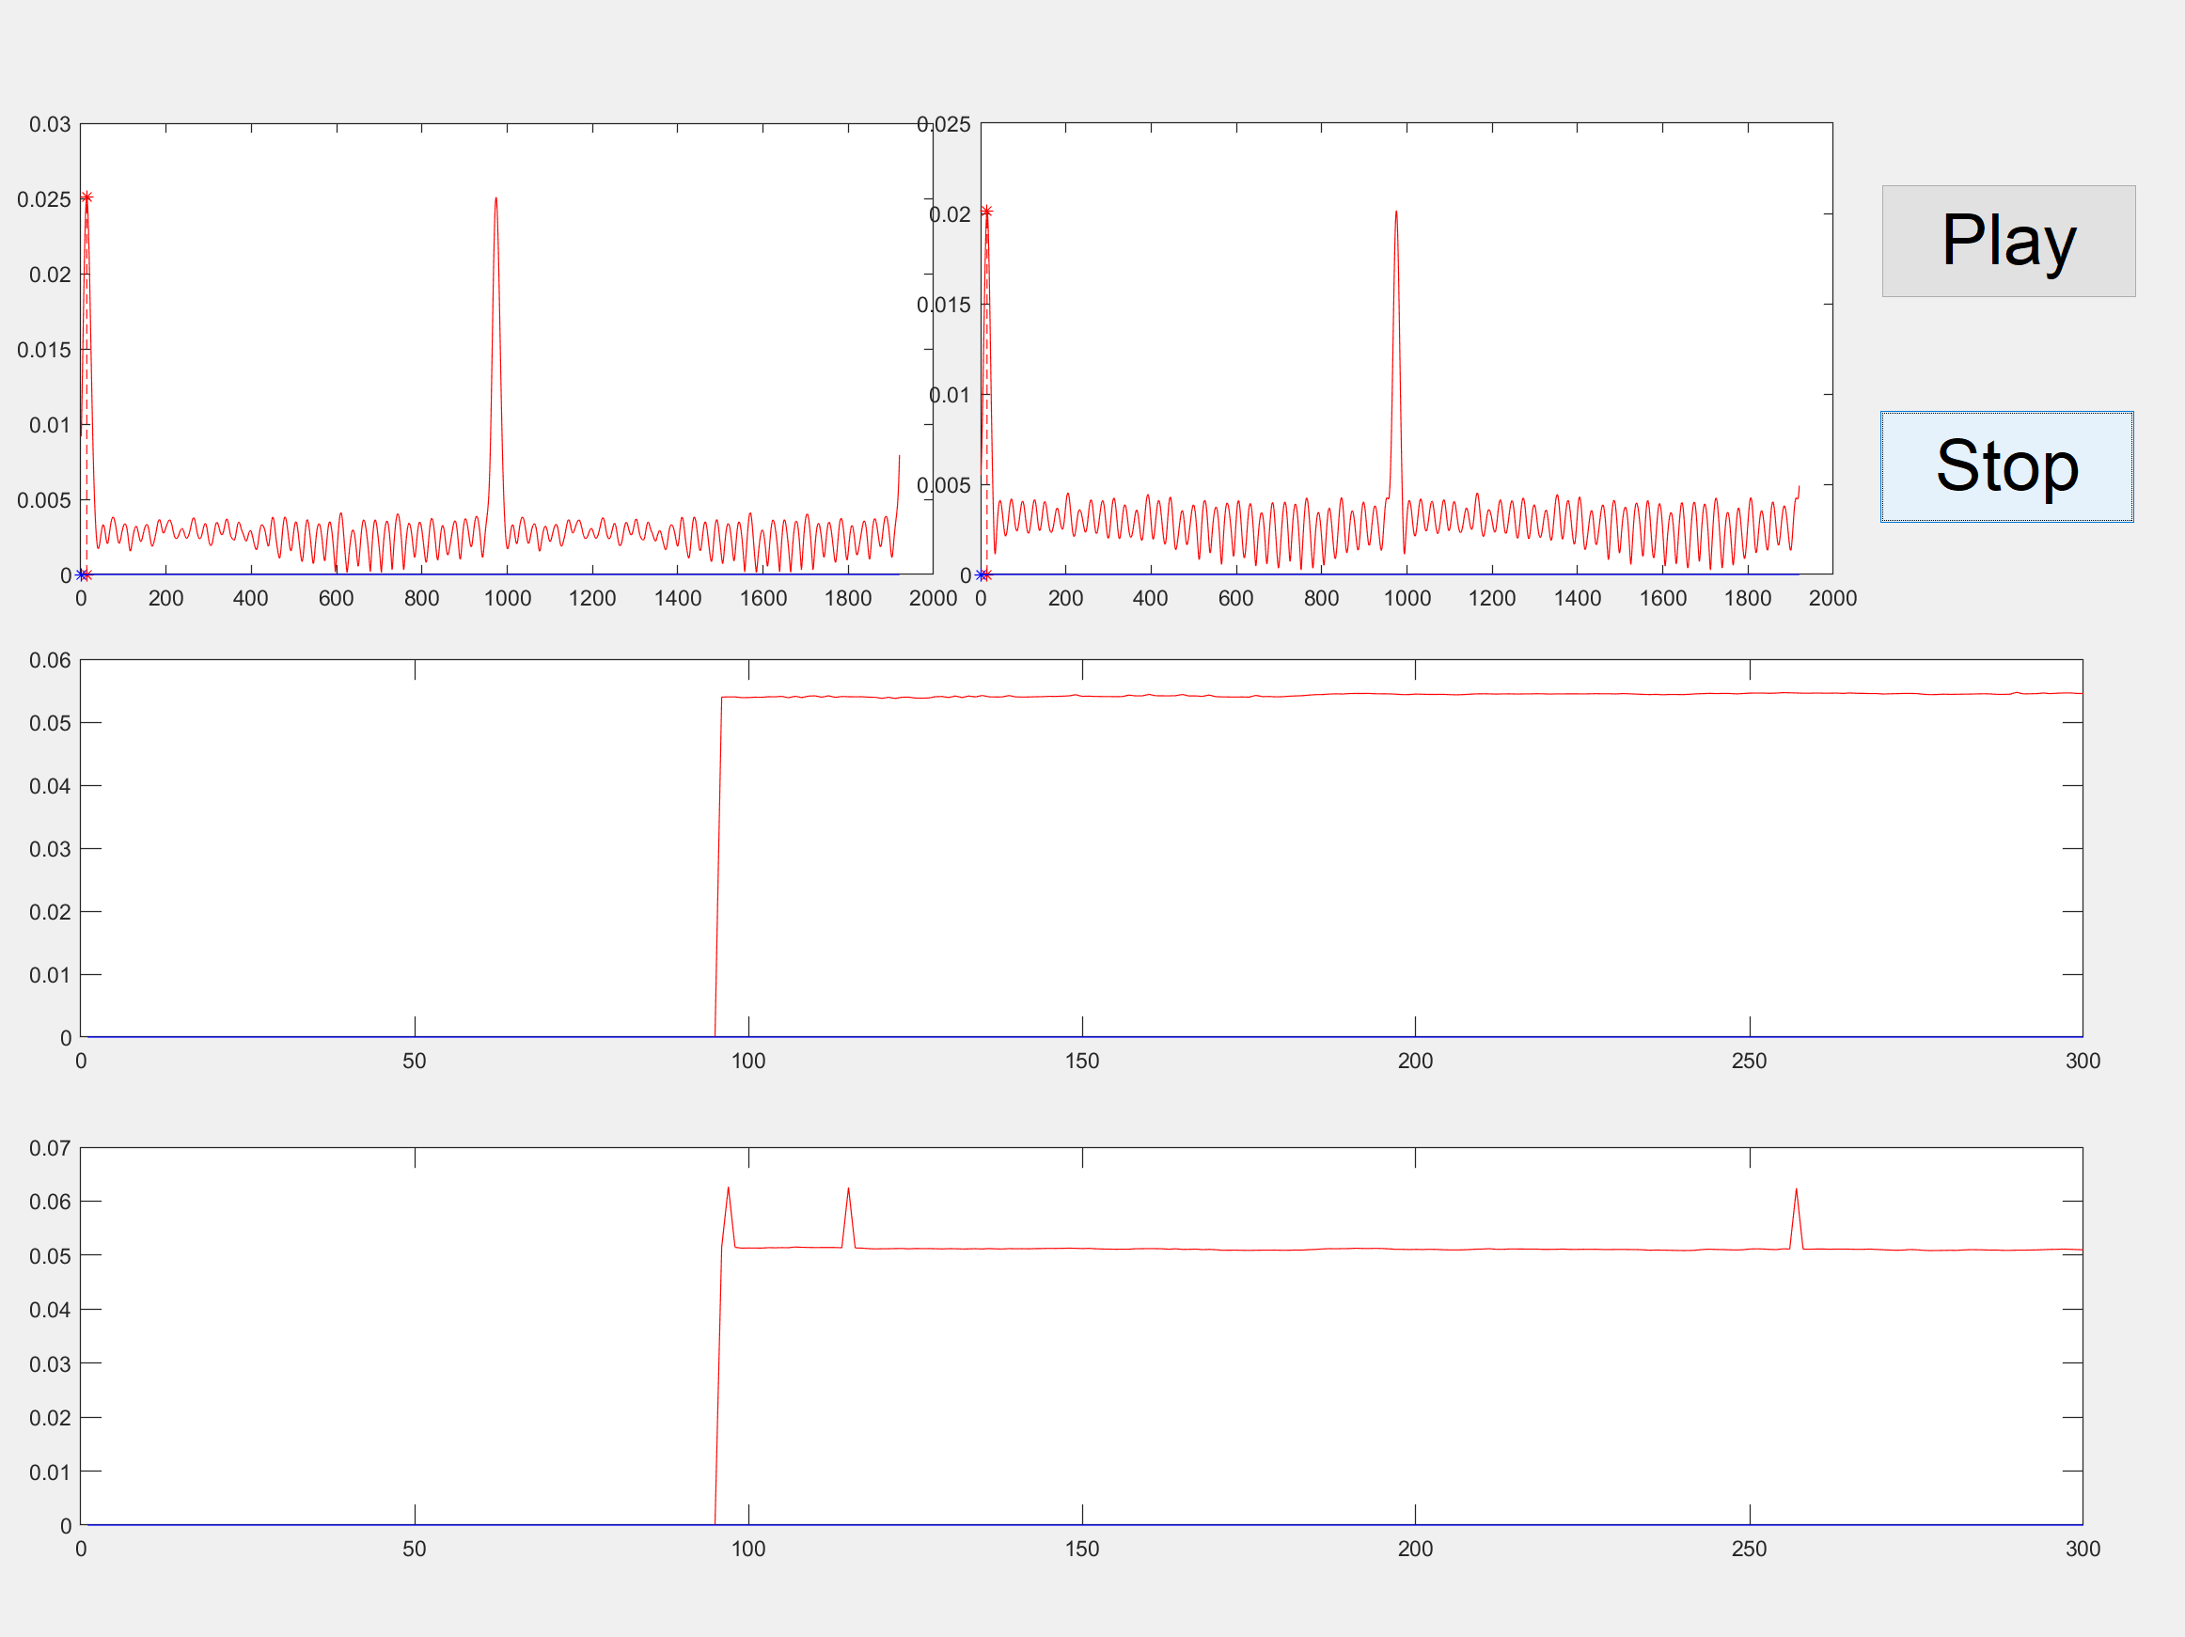2185x1637 pixels.
Task: Click the rising tail end of top-left curve
Action: [x=899, y=457]
